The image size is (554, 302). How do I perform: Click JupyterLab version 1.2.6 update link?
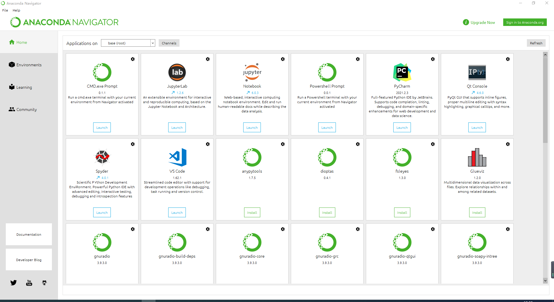click(x=177, y=93)
